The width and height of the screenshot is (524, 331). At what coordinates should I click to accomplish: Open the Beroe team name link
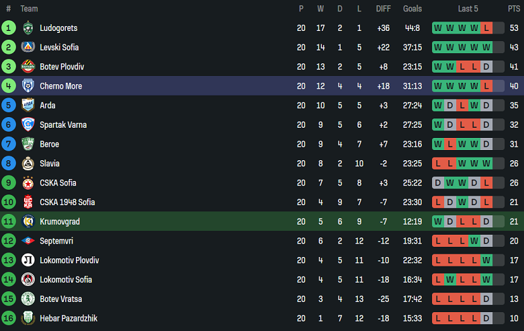(x=50, y=144)
